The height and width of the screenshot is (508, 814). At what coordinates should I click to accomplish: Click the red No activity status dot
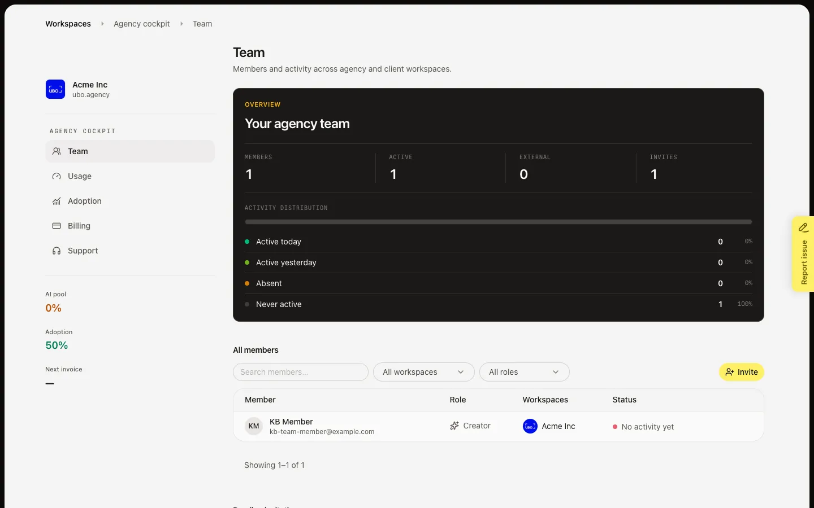pyautogui.click(x=615, y=427)
